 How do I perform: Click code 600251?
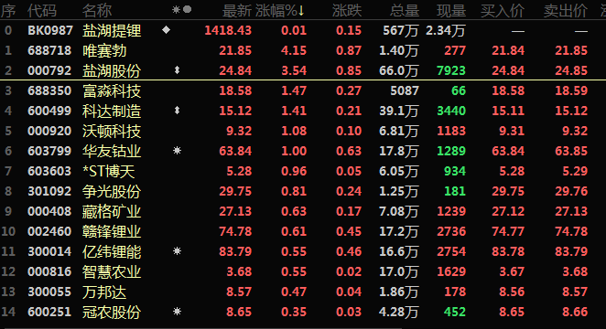pyautogui.click(x=49, y=312)
